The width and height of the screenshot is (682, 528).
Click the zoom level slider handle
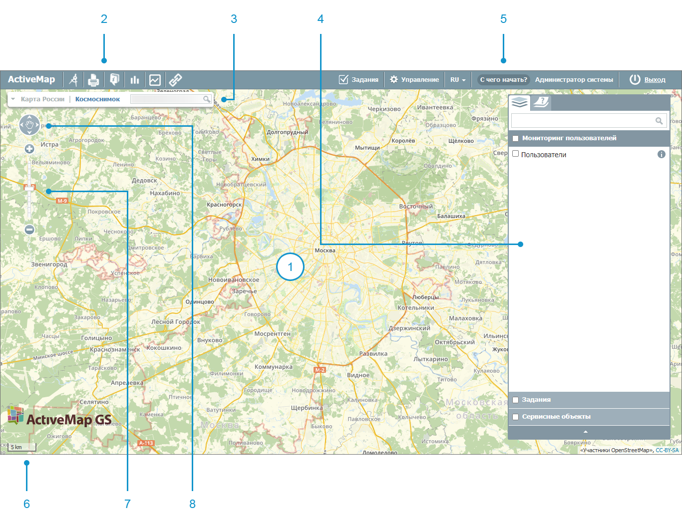coord(29,188)
